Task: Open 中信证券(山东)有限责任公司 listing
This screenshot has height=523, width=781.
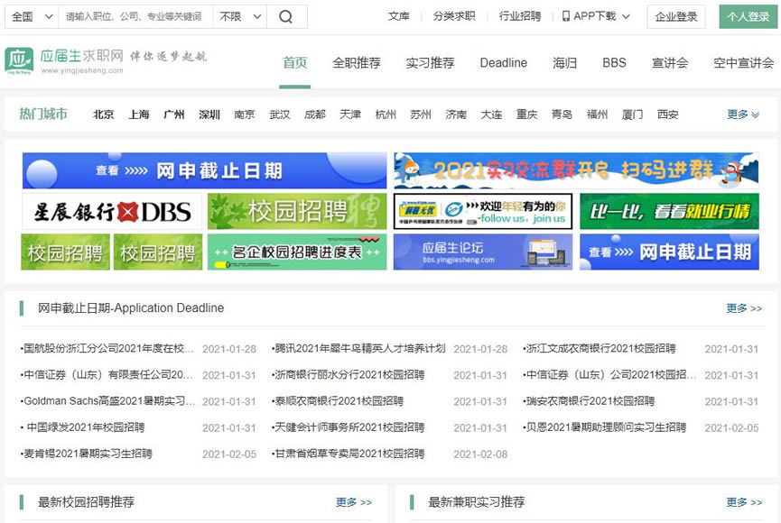Action: [x=107, y=375]
